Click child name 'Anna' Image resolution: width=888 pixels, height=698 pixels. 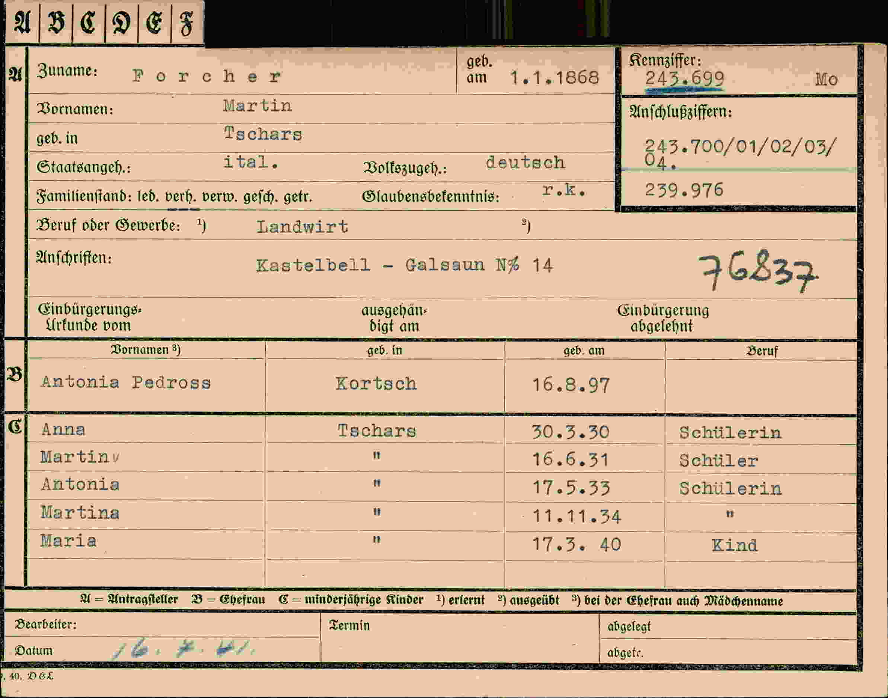click(x=63, y=429)
